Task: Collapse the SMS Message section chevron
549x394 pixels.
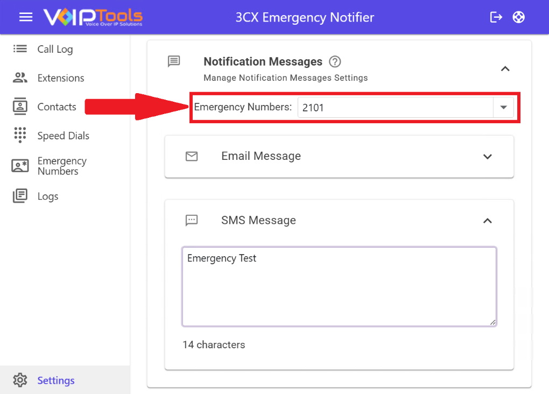Action: click(487, 221)
